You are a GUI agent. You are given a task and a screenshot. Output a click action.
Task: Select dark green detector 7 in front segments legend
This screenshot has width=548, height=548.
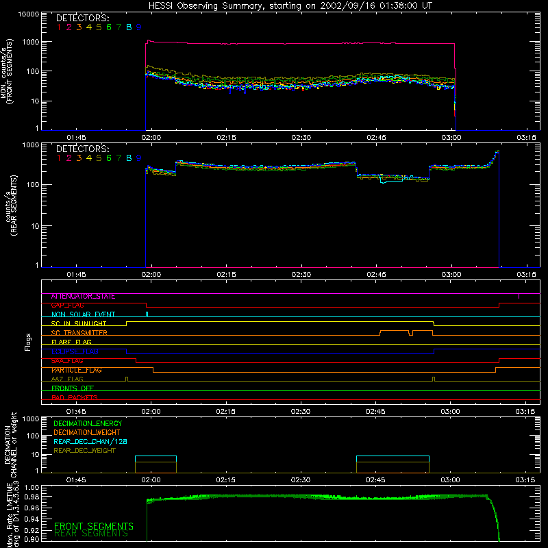[119, 27]
